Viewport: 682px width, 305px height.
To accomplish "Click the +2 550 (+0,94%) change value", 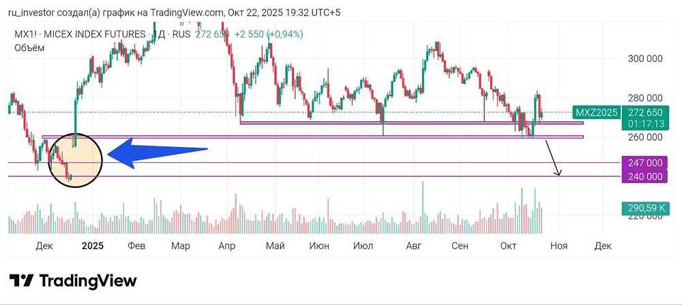I will [269, 34].
